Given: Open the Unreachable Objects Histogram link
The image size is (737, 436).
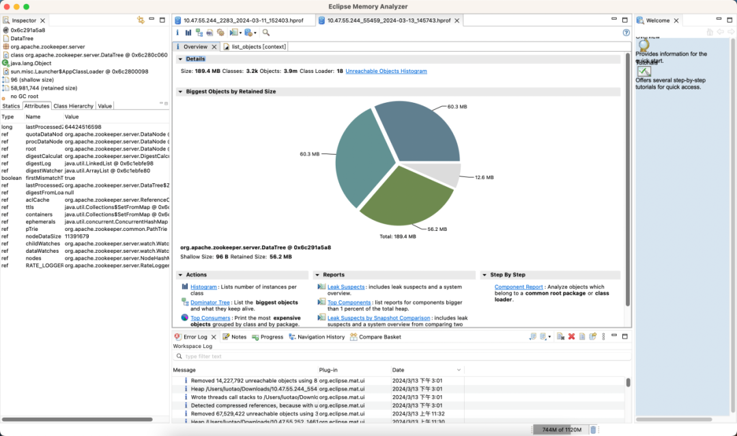Looking at the screenshot, I should click(386, 72).
